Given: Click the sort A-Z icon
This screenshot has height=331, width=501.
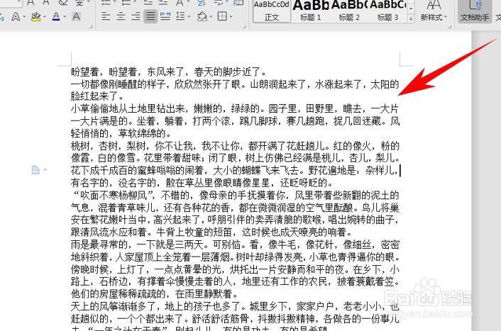Looking at the screenshot, I should 202,3.
